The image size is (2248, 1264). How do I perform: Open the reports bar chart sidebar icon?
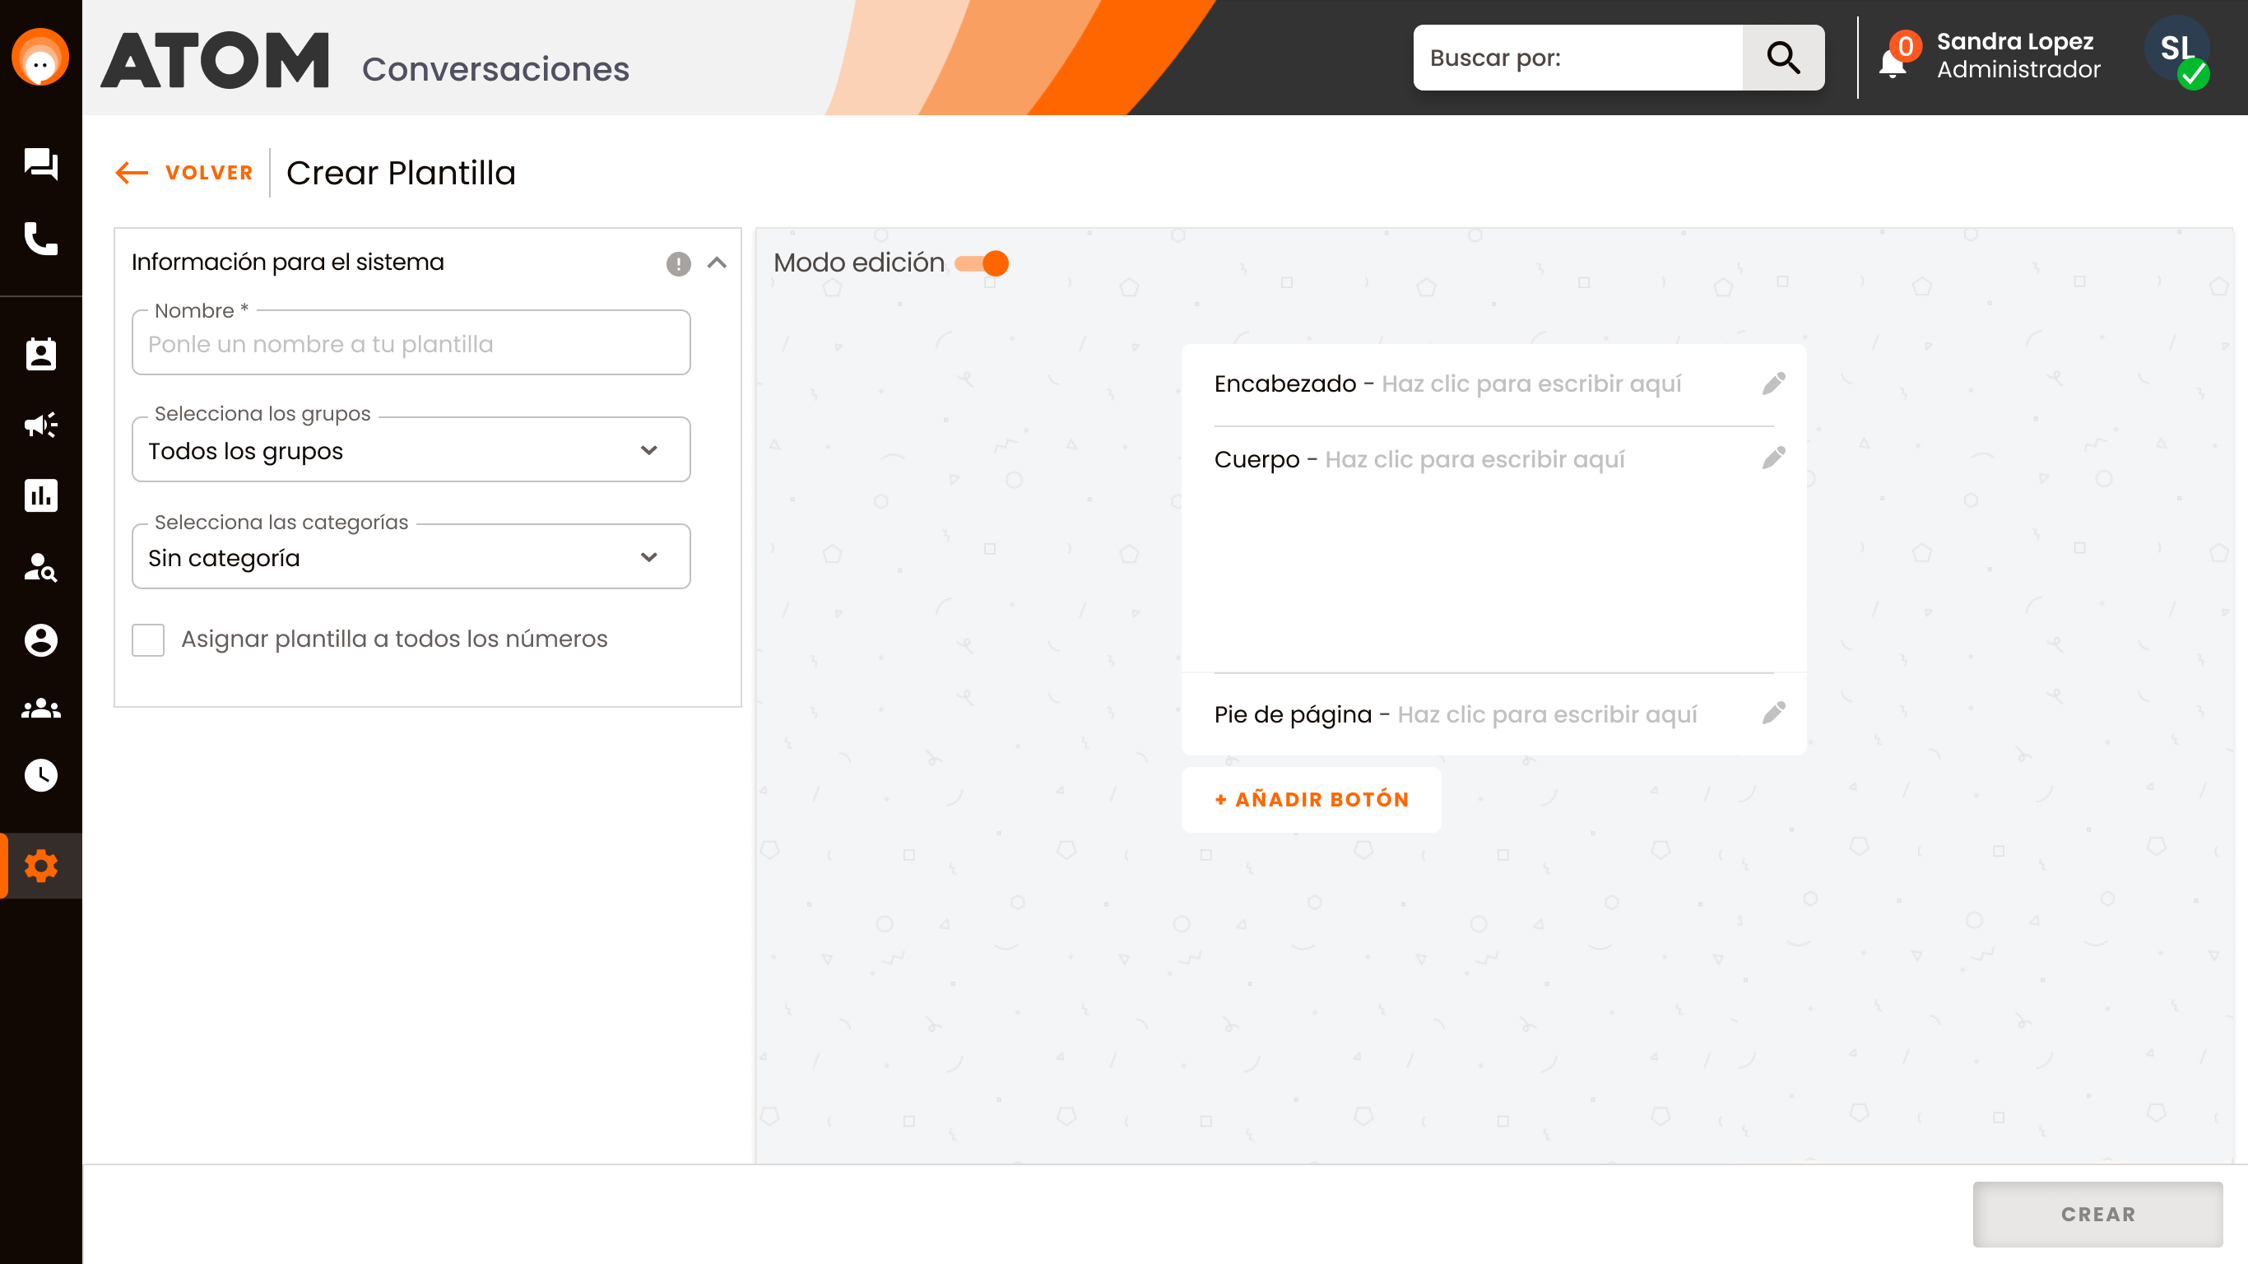click(41, 495)
